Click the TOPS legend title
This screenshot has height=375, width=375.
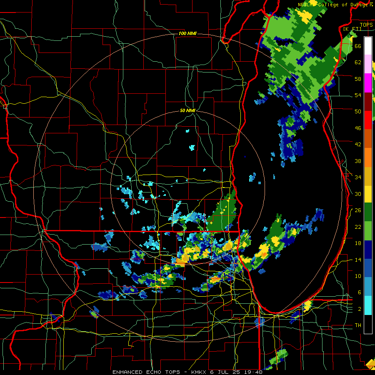[x=366, y=25]
